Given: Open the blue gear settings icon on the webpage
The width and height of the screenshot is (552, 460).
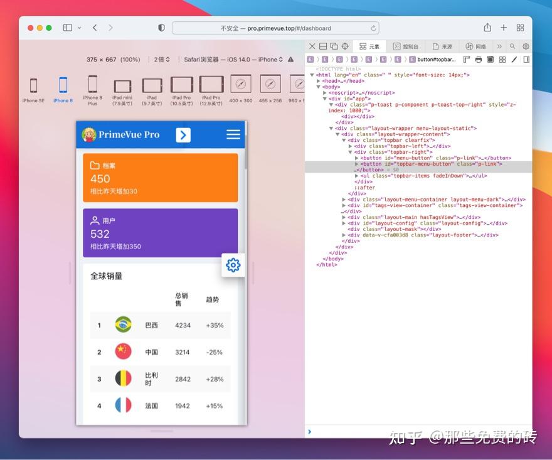Looking at the screenshot, I should [x=233, y=265].
